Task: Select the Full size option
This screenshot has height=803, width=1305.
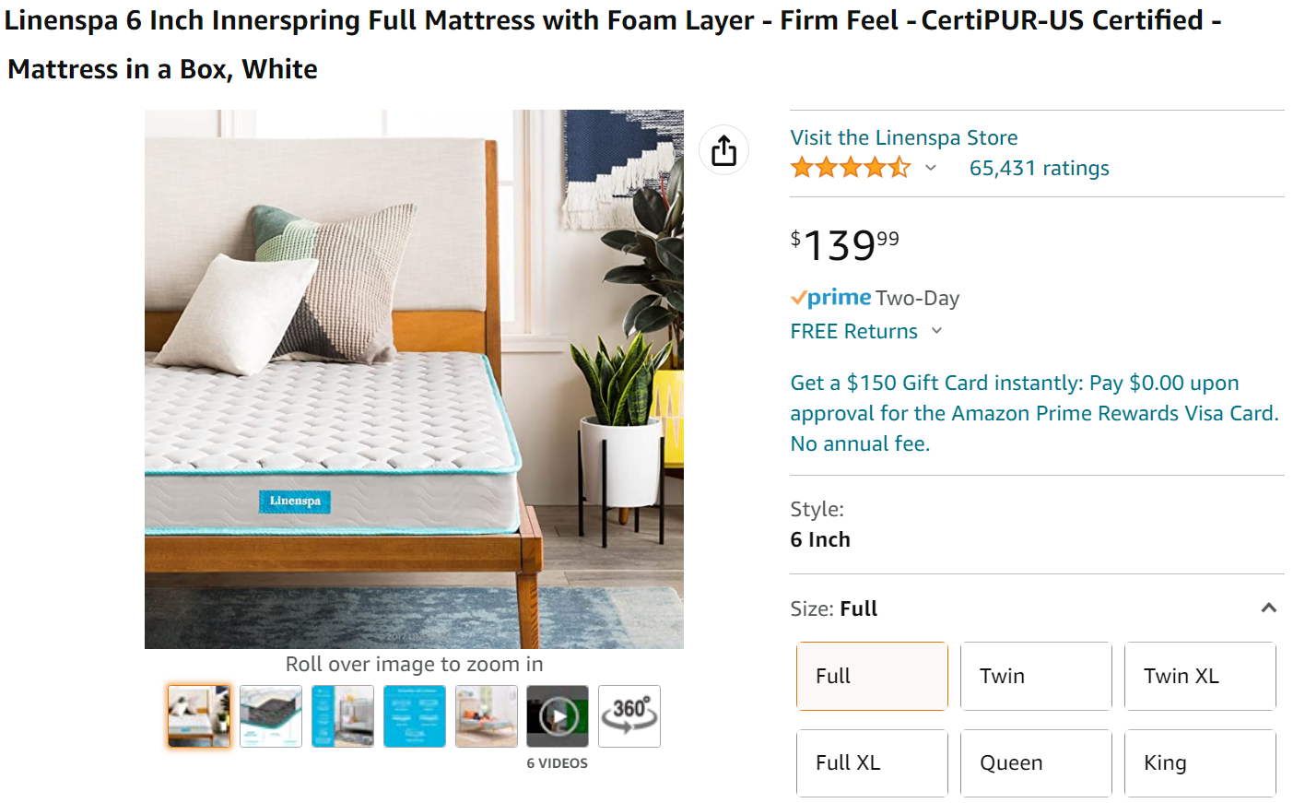Action: [x=872, y=676]
